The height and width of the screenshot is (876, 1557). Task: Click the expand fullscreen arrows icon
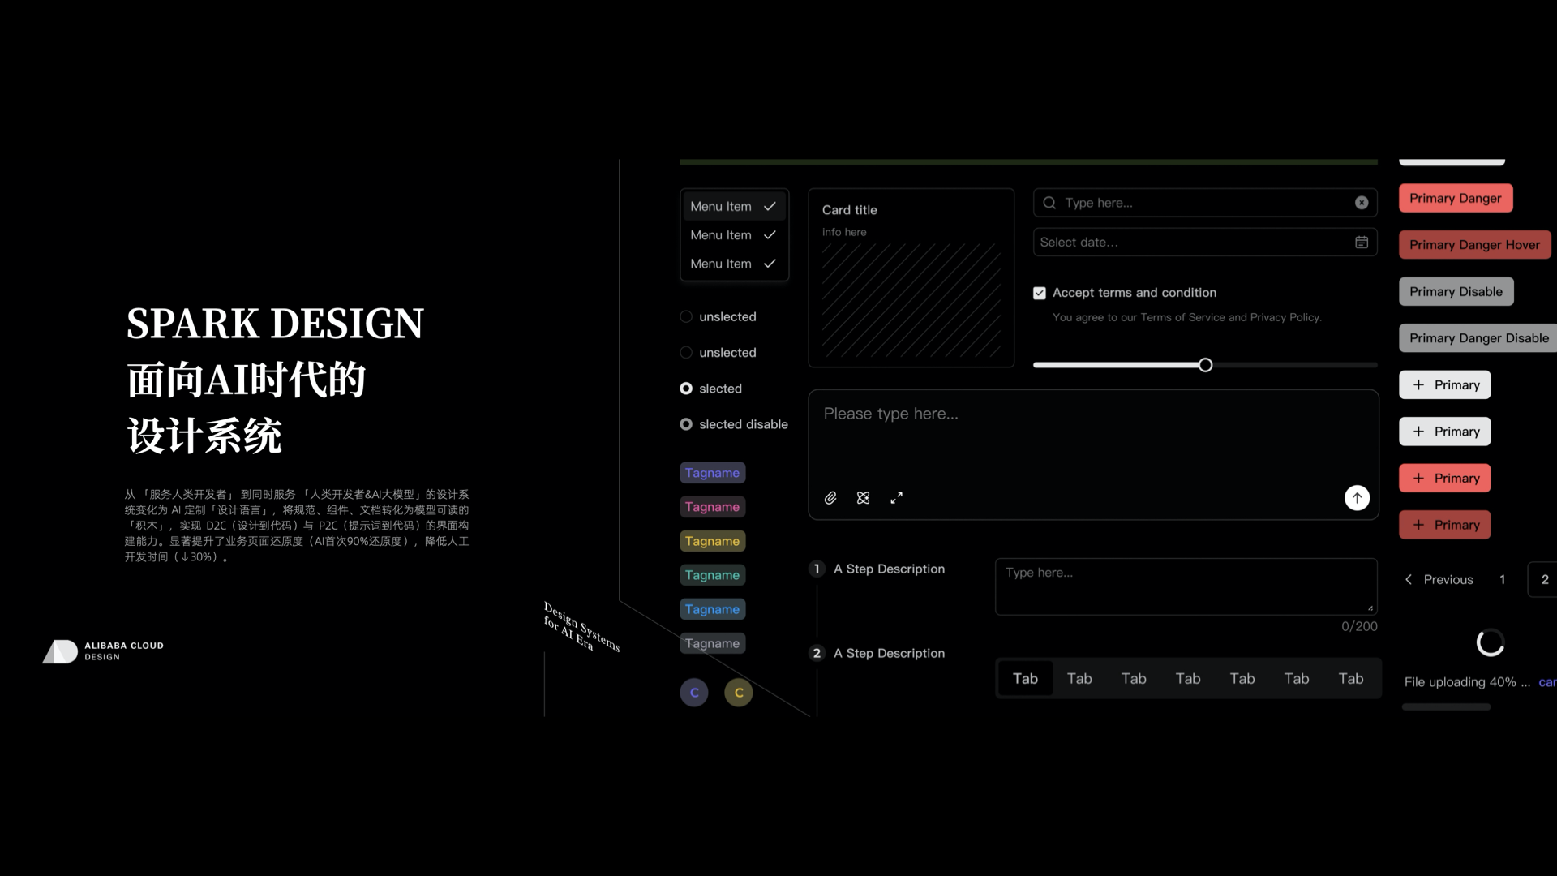pos(896,498)
